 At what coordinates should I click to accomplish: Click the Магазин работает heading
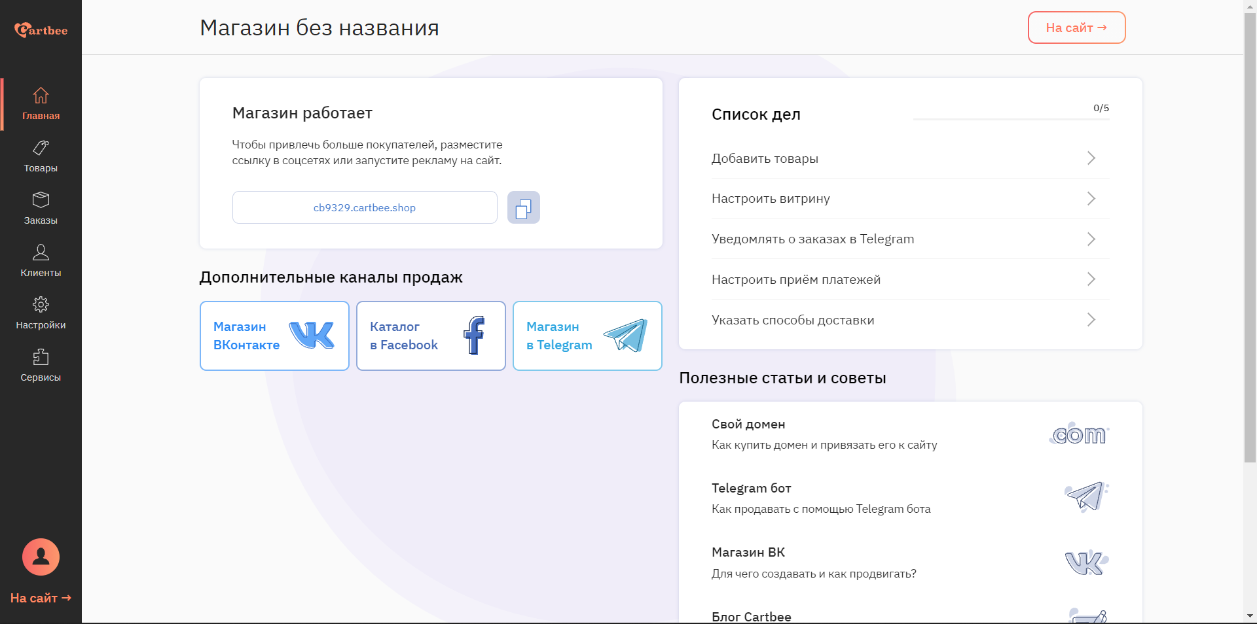302,113
